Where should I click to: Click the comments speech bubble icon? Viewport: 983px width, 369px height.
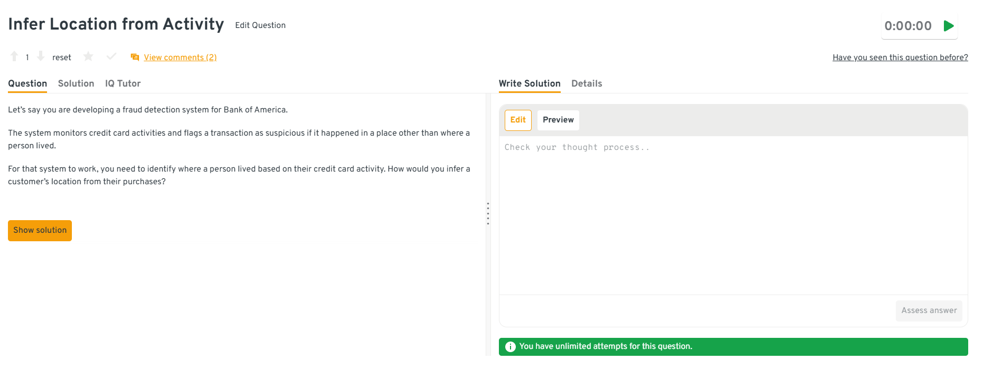tap(135, 57)
